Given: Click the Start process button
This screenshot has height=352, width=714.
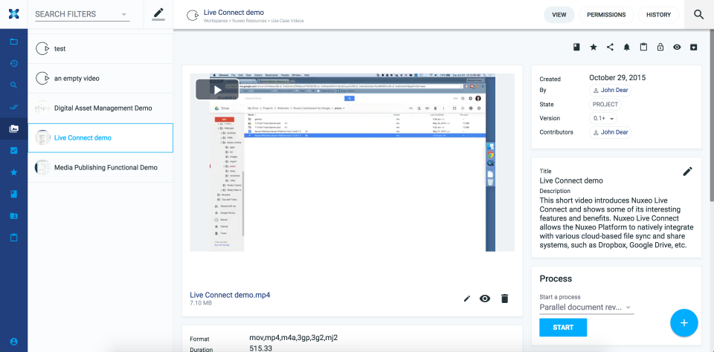Looking at the screenshot, I should click(563, 327).
